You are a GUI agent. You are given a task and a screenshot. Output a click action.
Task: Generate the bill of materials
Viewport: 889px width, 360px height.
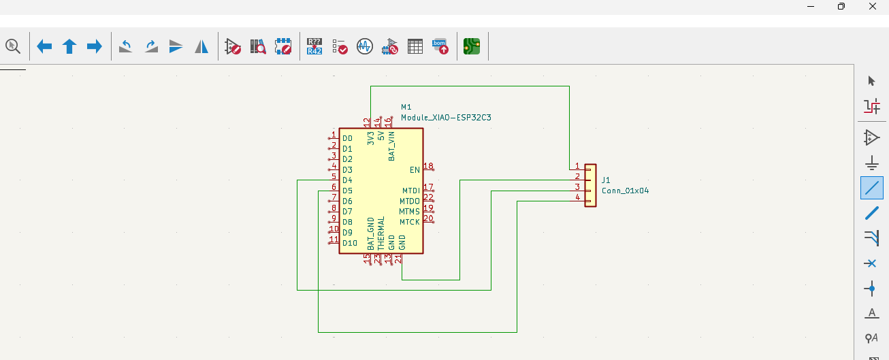coord(440,46)
